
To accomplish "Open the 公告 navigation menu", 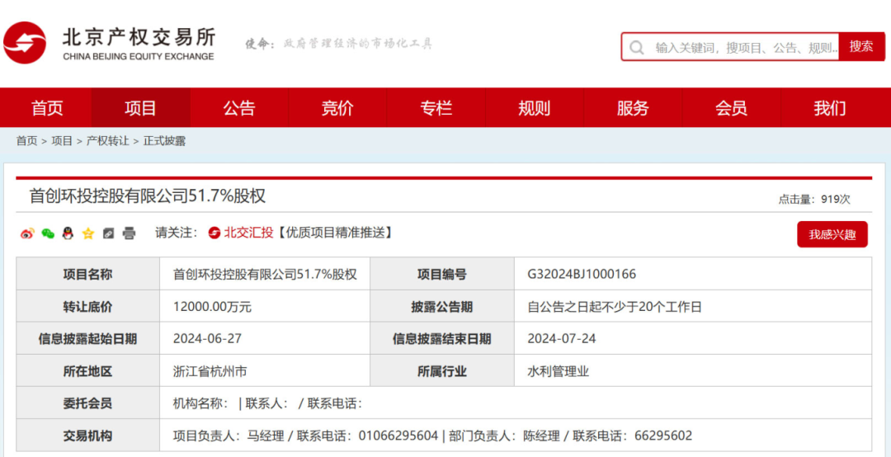I will [239, 107].
